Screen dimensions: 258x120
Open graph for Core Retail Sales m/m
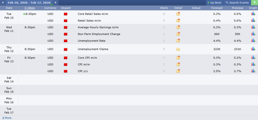253,14
